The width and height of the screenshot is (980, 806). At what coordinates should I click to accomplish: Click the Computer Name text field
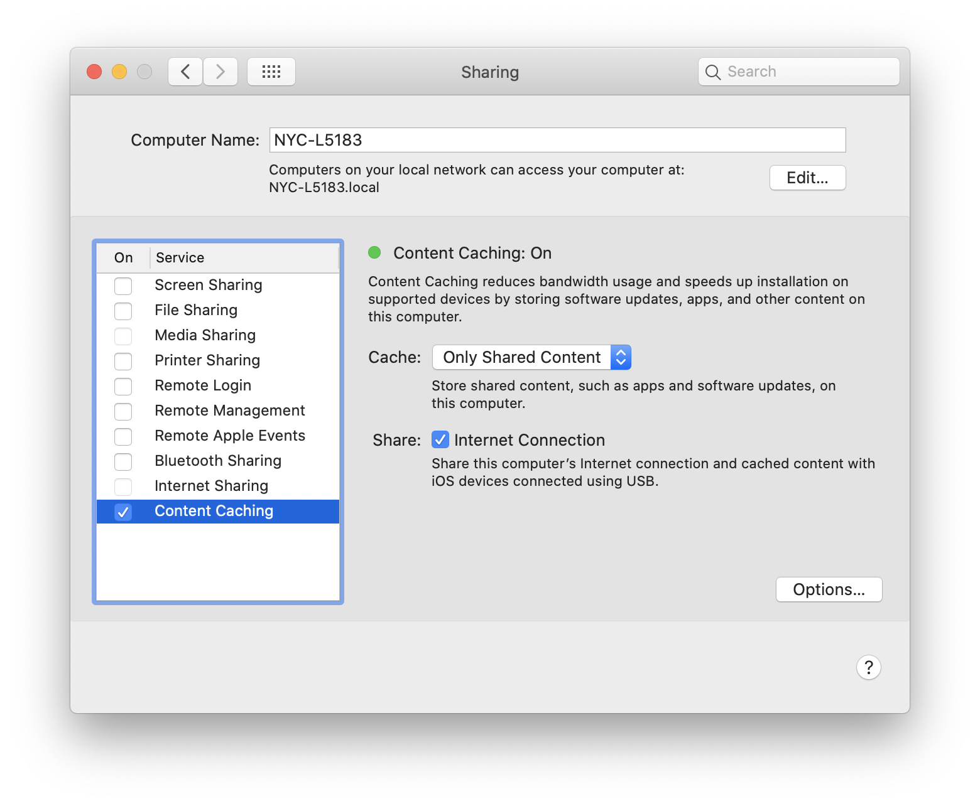[x=557, y=140]
